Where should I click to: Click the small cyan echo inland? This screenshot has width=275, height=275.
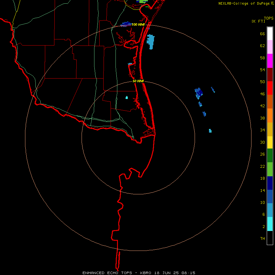(127, 97)
